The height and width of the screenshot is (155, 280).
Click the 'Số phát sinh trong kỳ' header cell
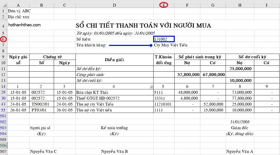200,57
